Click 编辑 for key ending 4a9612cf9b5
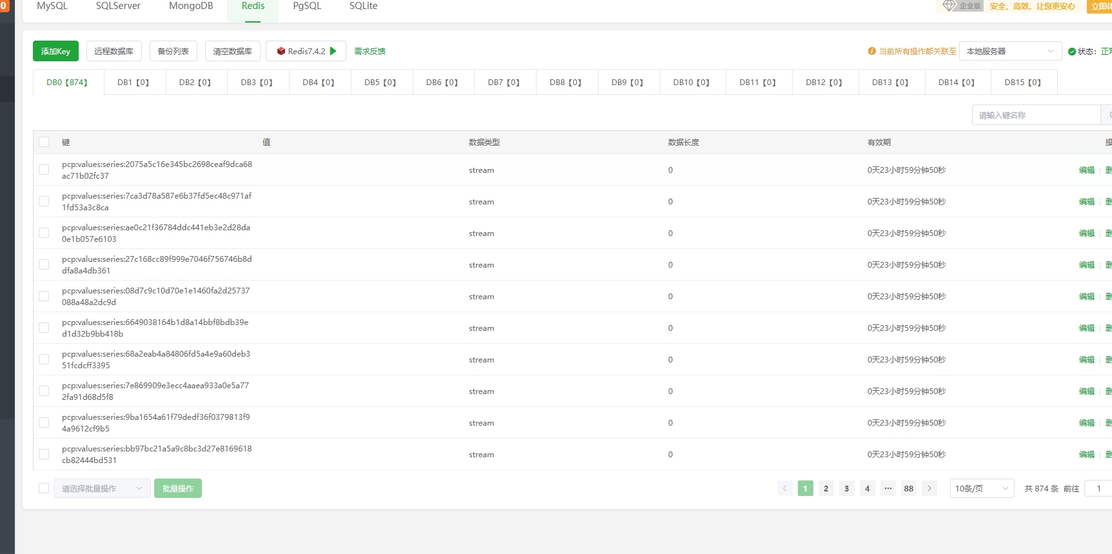Viewport: 1112px width, 554px height. 1087,422
